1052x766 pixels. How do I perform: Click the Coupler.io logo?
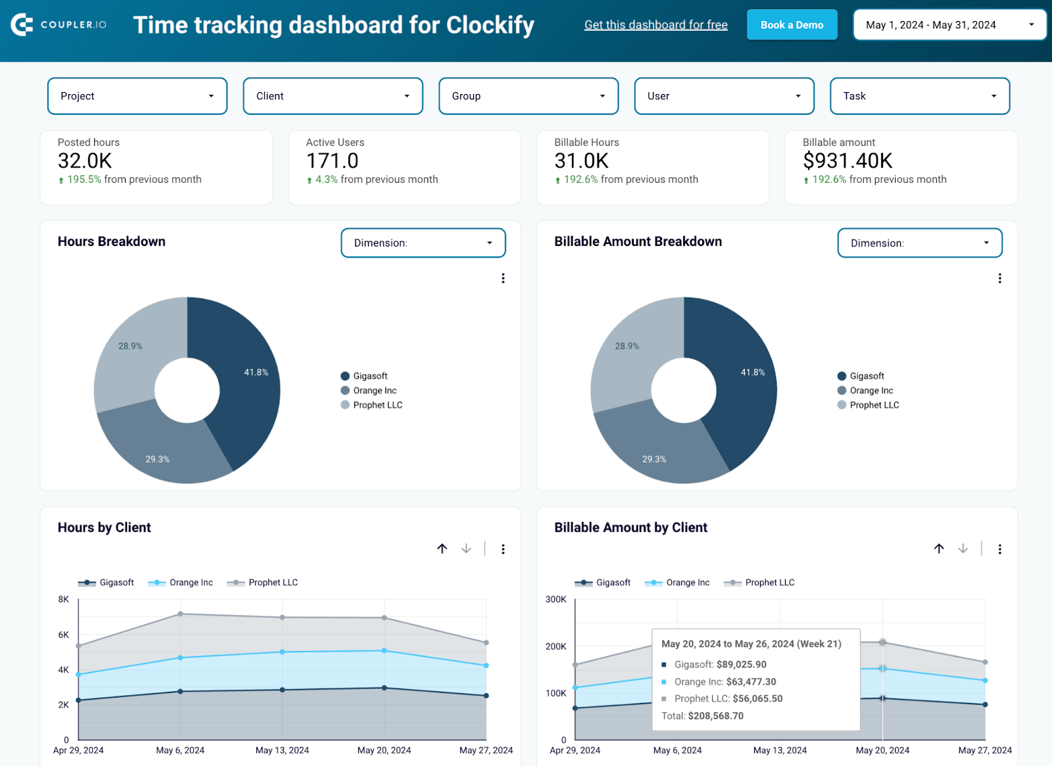point(59,25)
